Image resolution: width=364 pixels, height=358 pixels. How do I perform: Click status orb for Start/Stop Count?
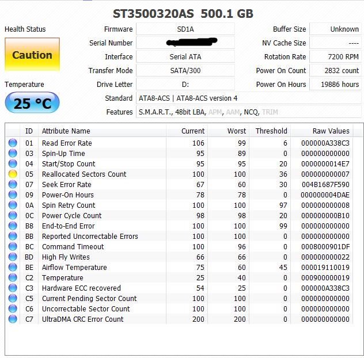click(13, 163)
